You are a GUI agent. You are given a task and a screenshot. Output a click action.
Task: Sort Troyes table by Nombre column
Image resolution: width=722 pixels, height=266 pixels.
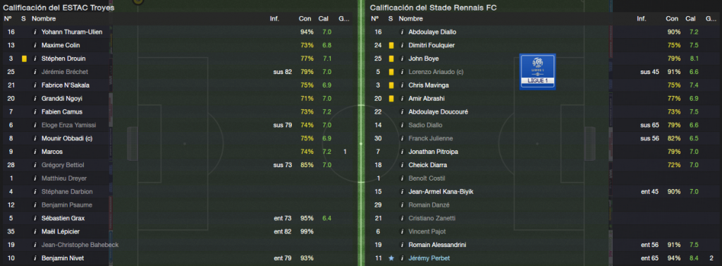44,19
